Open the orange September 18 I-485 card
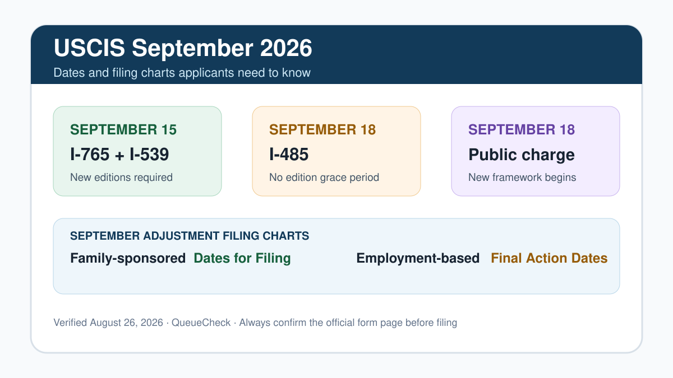 336,151
